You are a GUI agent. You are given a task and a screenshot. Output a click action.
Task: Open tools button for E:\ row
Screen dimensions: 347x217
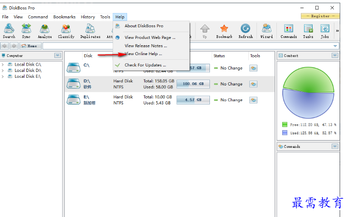pyautogui.click(x=253, y=100)
